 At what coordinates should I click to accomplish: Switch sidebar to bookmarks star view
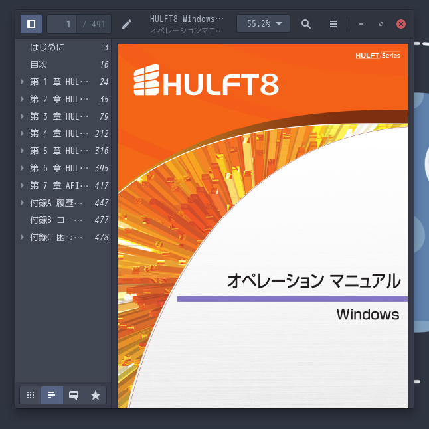point(96,395)
